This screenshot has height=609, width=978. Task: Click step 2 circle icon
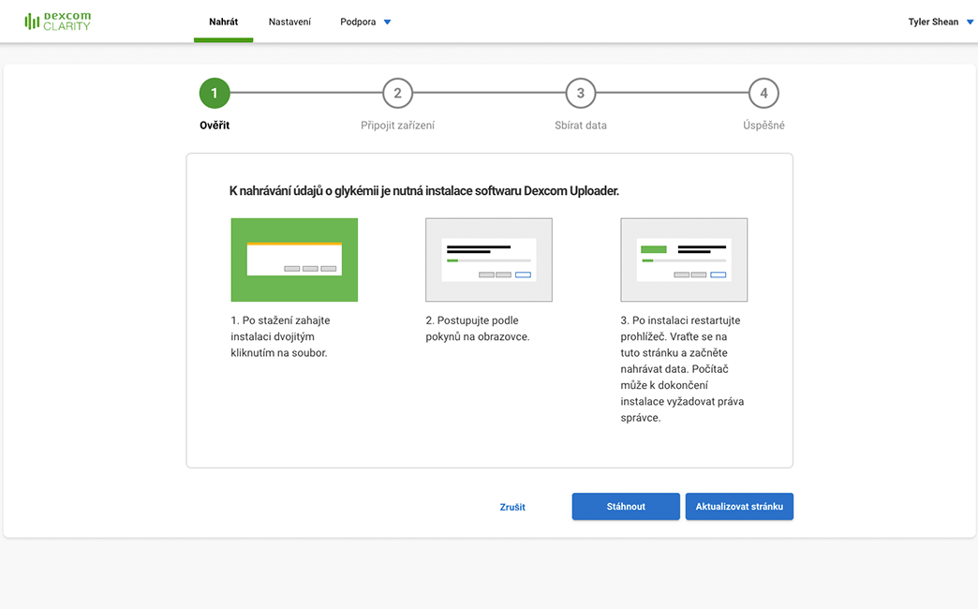[397, 94]
